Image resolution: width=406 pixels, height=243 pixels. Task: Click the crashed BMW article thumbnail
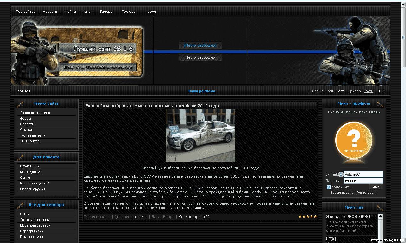(200, 135)
